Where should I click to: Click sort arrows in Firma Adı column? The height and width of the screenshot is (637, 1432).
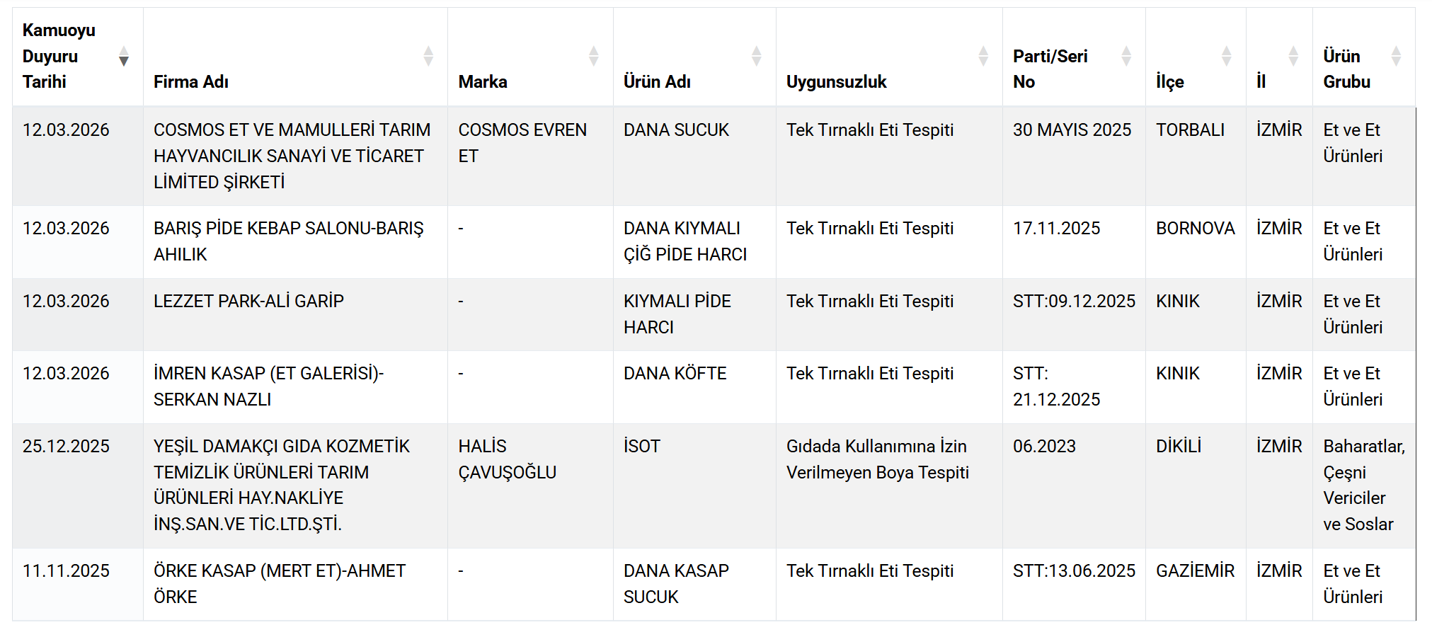click(x=428, y=56)
